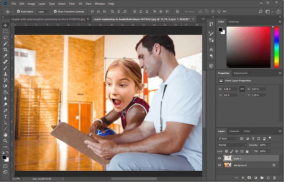The image size is (284, 182).
Task: Hide Layer 1 using its eye icon
Action: (x=220, y=158)
